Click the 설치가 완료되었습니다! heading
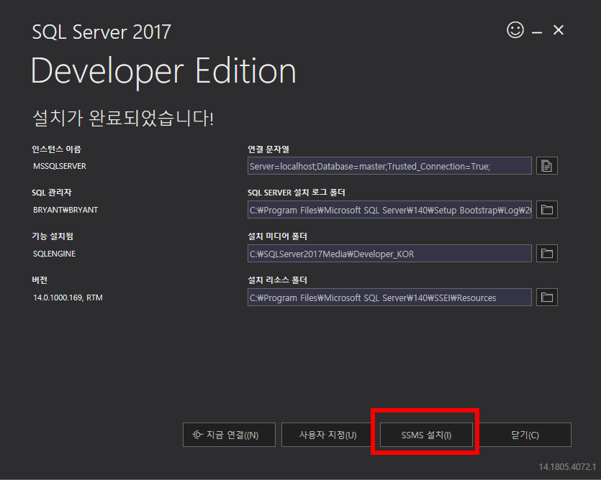The height and width of the screenshot is (480, 601). [122, 118]
